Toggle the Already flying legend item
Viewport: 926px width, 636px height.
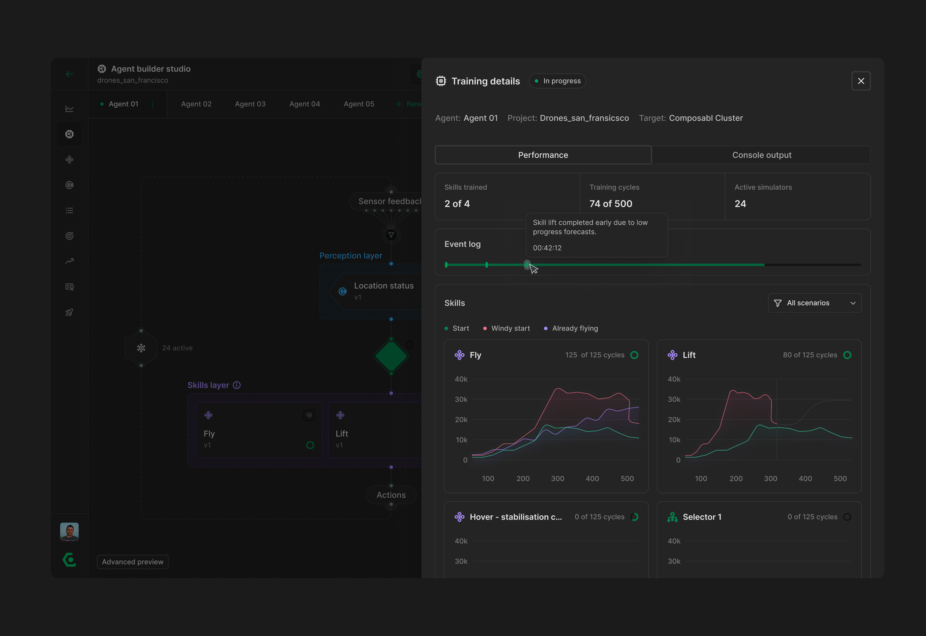click(x=571, y=329)
